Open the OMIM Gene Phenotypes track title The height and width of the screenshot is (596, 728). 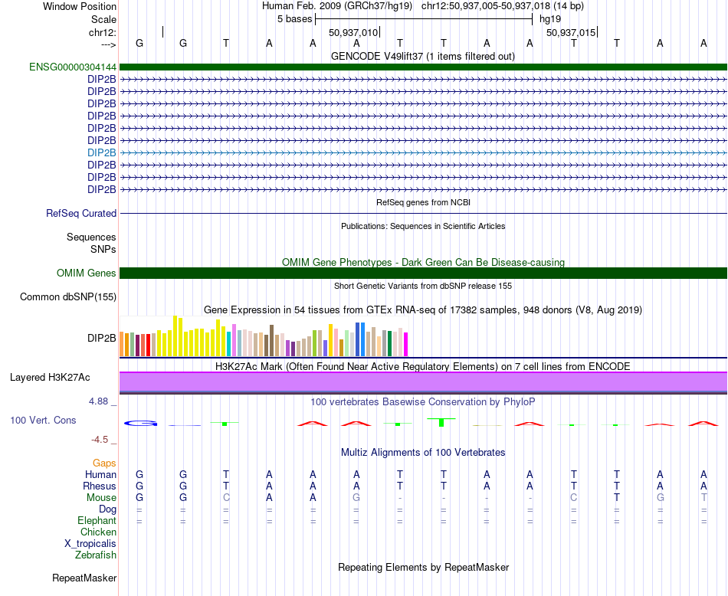[x=424, y=262]
